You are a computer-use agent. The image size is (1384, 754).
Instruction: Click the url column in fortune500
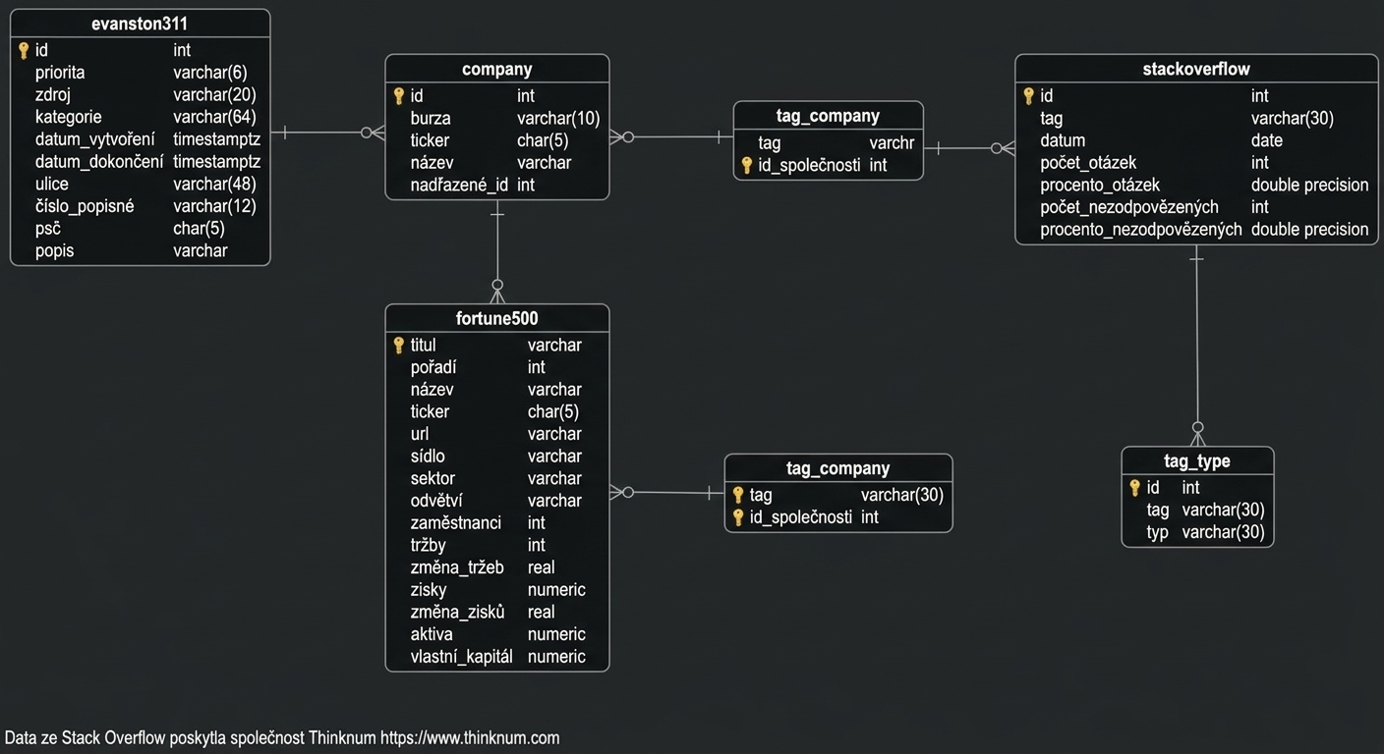[x=420, y=434]
